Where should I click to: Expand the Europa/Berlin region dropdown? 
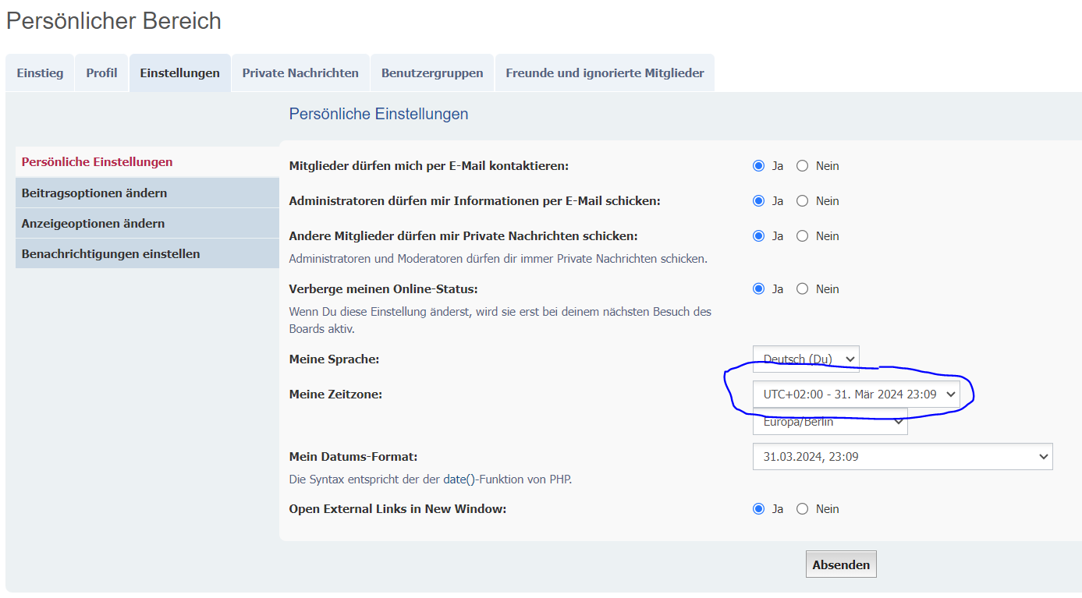point(829,423)
